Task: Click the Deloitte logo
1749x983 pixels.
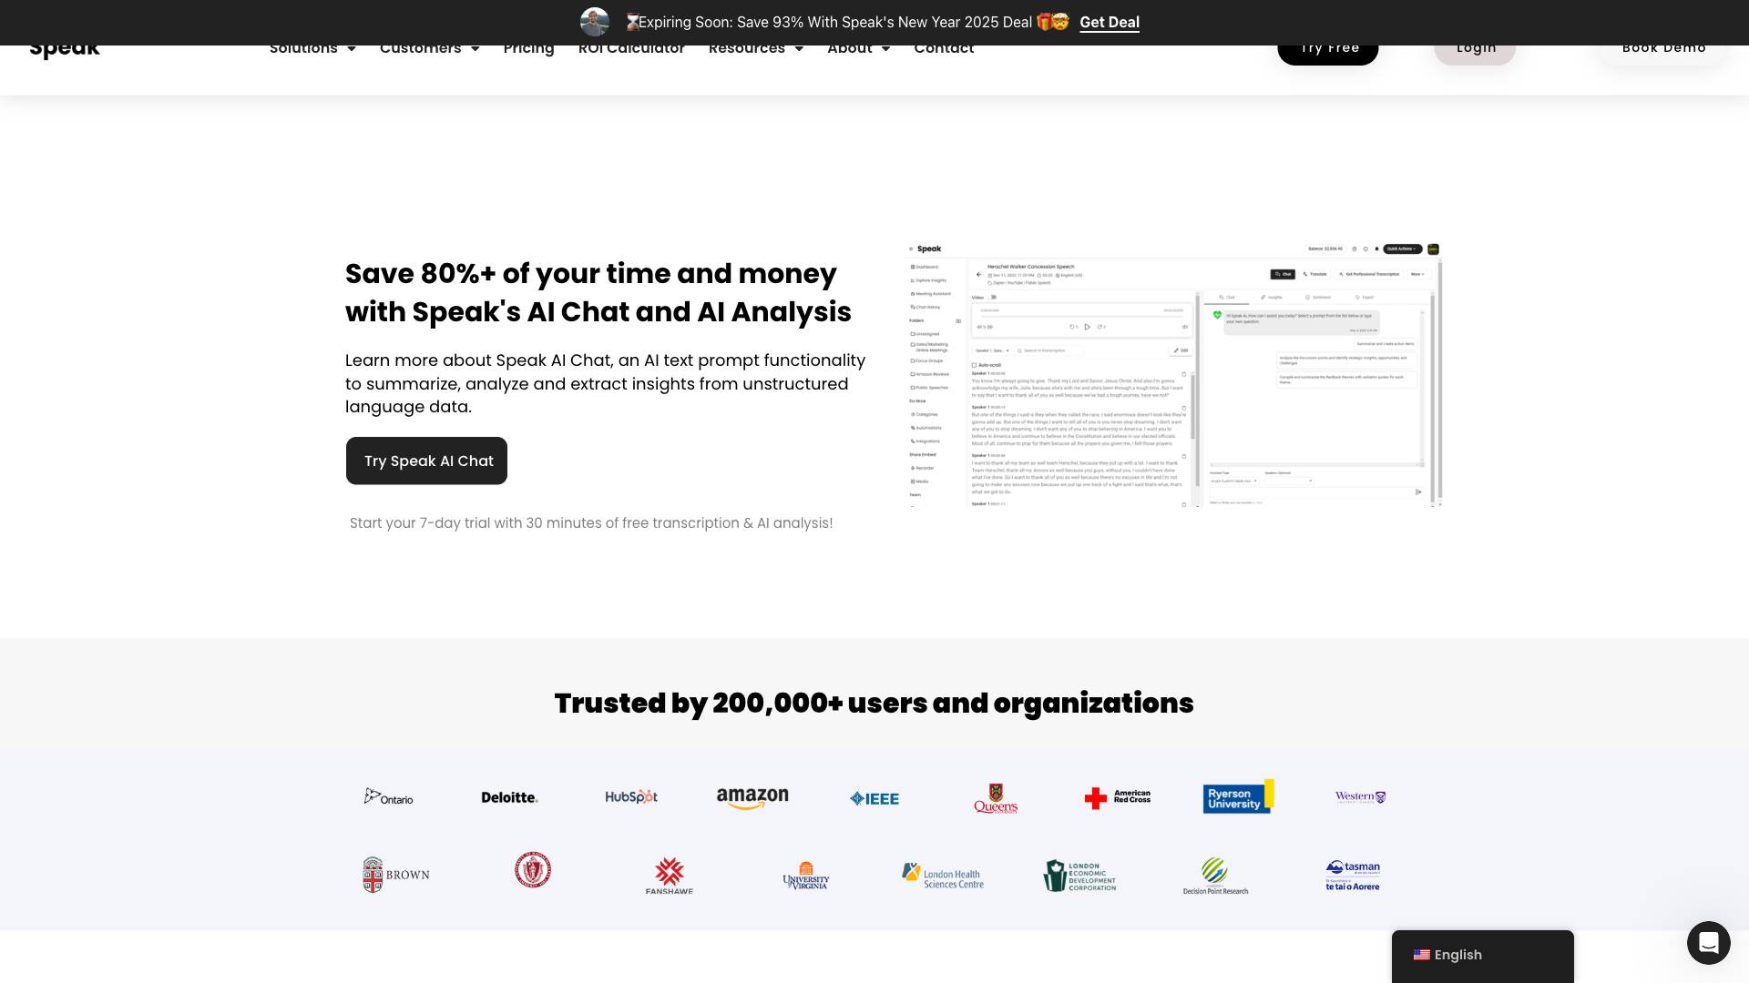Action: (x=509, y=797)
